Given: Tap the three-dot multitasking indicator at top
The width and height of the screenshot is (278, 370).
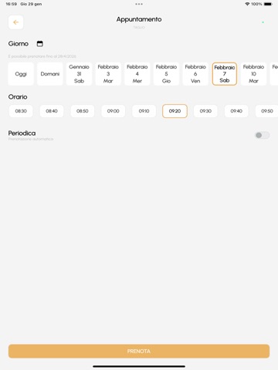Looking at the screenshot, I should (139, 4).
